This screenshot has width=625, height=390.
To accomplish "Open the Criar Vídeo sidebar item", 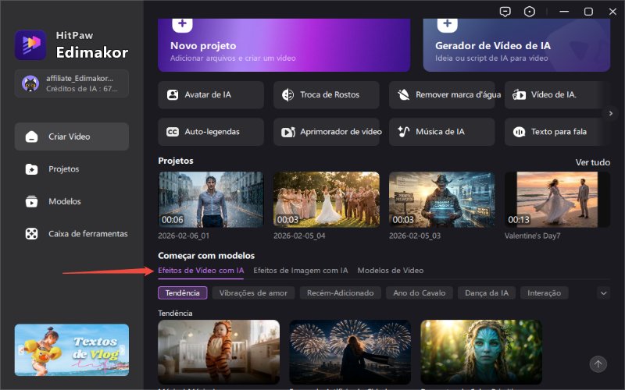I will tap(72, 136).
